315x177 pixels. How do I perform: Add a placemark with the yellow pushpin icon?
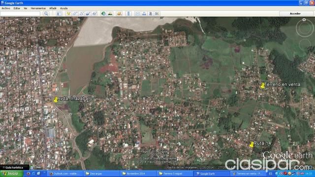[68, 13]
